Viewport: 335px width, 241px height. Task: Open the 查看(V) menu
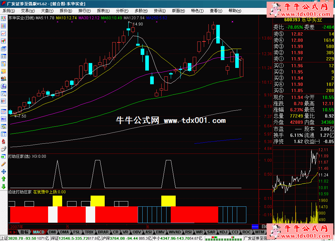point(216,11)
